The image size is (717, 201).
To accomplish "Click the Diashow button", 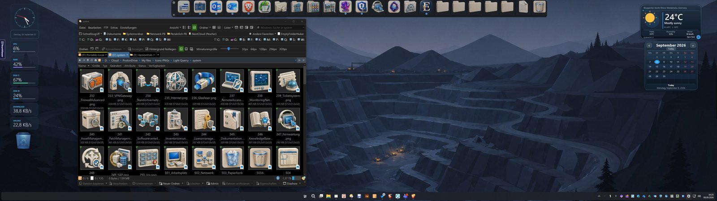I will [292, 184].
